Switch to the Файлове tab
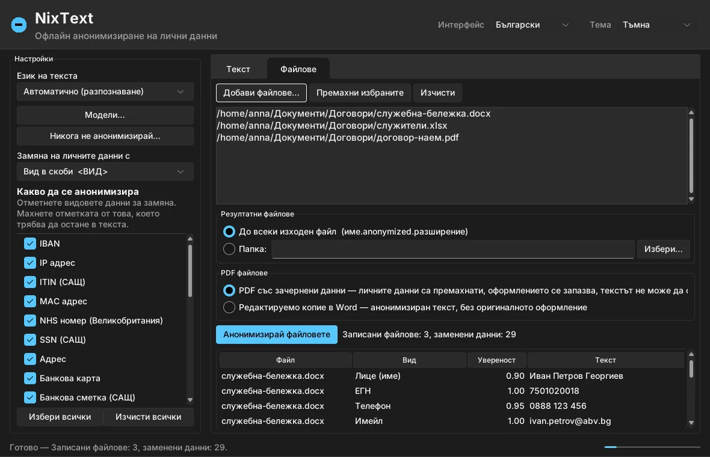Screen dimensions: 710x457 [298, 69]
